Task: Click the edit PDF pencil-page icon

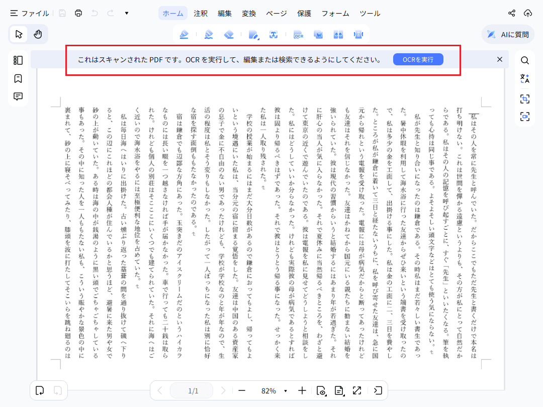Action: (253, 35)
